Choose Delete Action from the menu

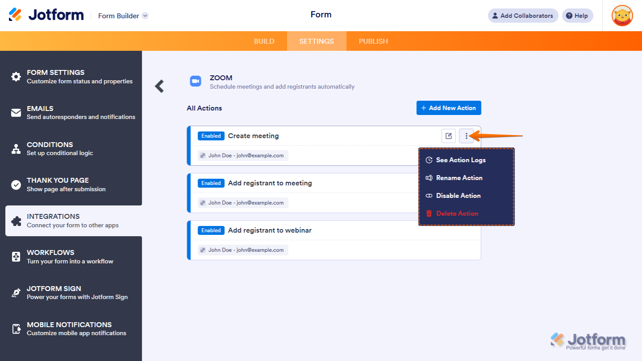466,213
